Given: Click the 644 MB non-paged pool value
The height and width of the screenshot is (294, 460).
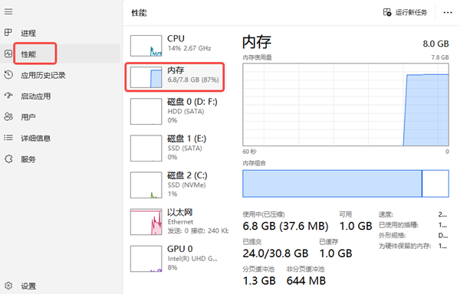Looking at the screenshot, I should pos(306,281).
